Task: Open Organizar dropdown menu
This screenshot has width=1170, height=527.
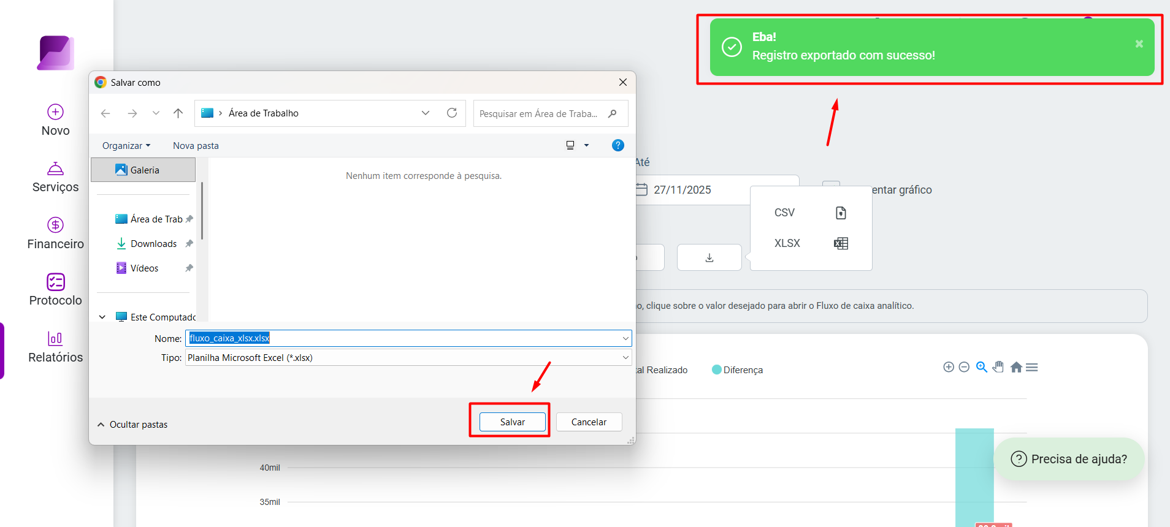Action: click(126, 145)
